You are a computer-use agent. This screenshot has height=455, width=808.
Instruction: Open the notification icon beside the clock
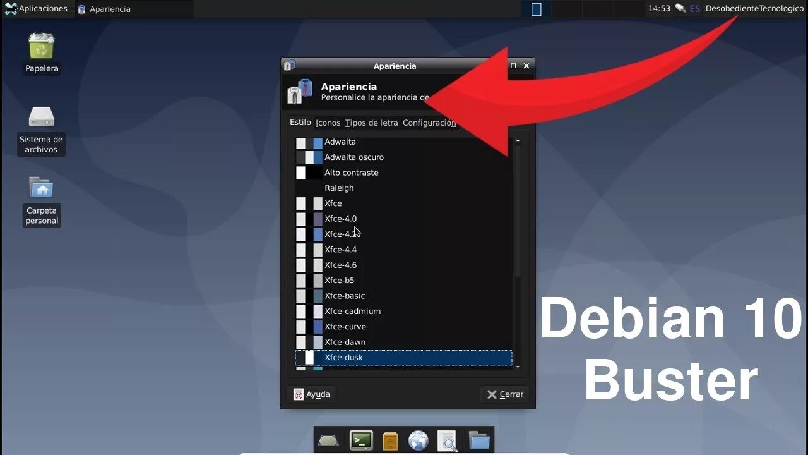click(680, 9)
